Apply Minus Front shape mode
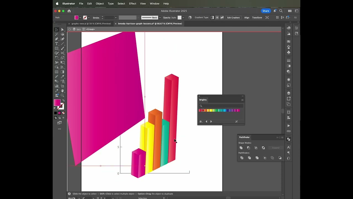 pyautogui.click(x=248, y=148)
